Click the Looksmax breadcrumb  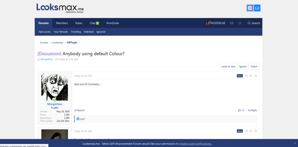click(x=58, y=43)
